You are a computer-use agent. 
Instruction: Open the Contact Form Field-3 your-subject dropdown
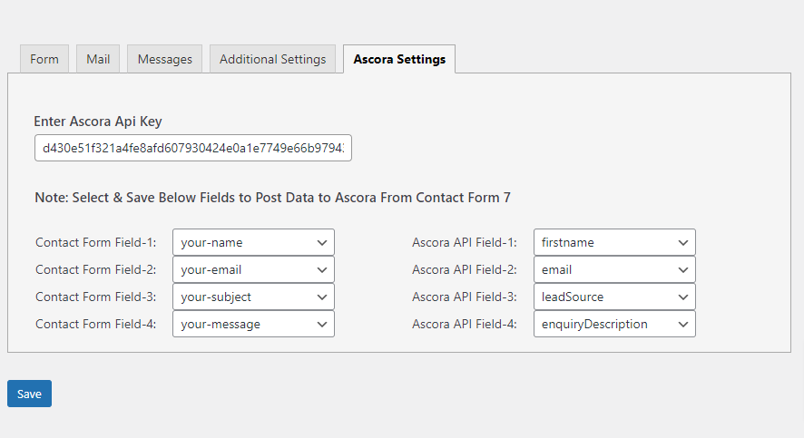point(253,297)
